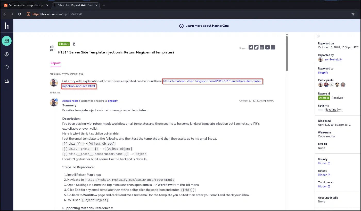Click the Disclosed date April 4, 2019
The height and width of the screenshot is (211, 361).
334,125
